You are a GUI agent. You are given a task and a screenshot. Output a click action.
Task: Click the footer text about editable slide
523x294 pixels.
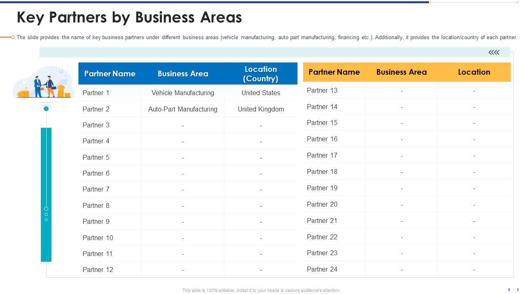coord(261,290)
